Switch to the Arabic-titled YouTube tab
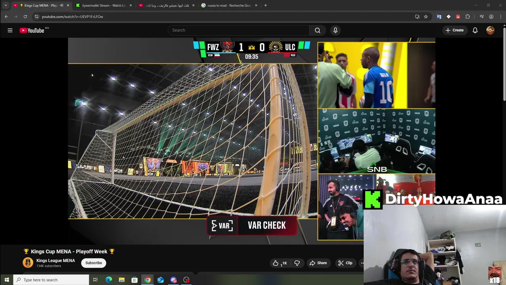506x285 pixels. click(167, 6)
